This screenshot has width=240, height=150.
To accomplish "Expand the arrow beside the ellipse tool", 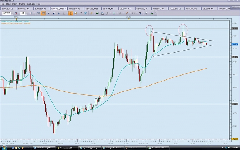I will pyautogui.click(x=137, y=13).
